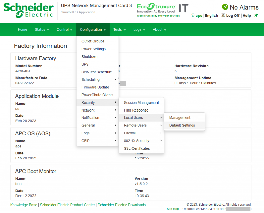Open the Help link
264x213 pixels.
[247, 16]
